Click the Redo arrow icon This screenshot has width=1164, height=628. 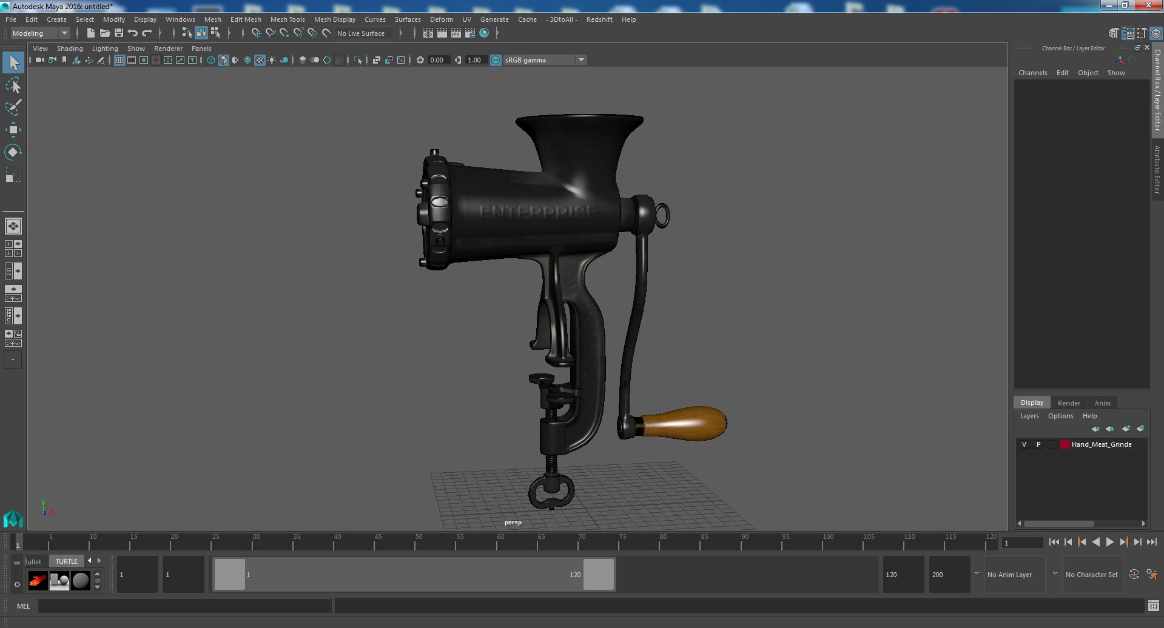click(x=147, y=33)
